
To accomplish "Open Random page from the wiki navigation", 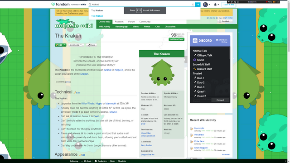I will click(x=121, y=27).
